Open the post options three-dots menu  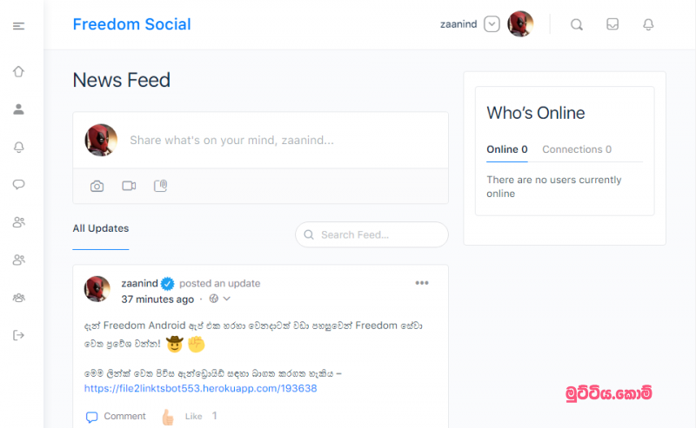coord(422,283)
